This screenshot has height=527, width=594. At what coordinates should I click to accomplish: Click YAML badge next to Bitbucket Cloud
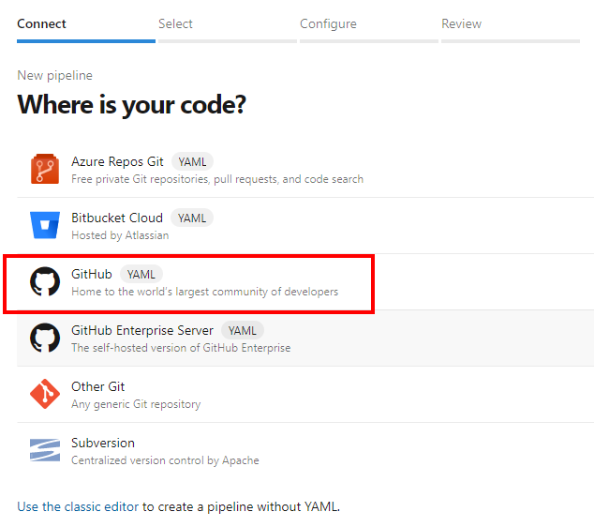point(192,218)
